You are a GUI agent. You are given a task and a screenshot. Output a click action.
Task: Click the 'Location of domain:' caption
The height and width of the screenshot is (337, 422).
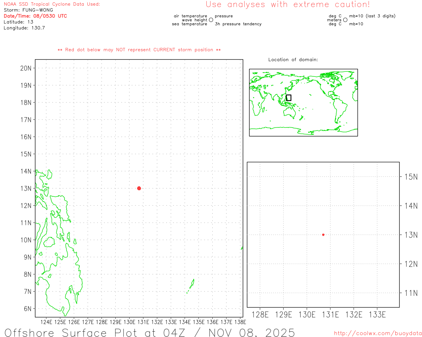[x=293, y=60]
